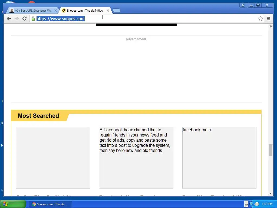The image size is (277, 208).
Task: Open the empty first Most Searched thumbnail
Action: [x=53, y=158]
